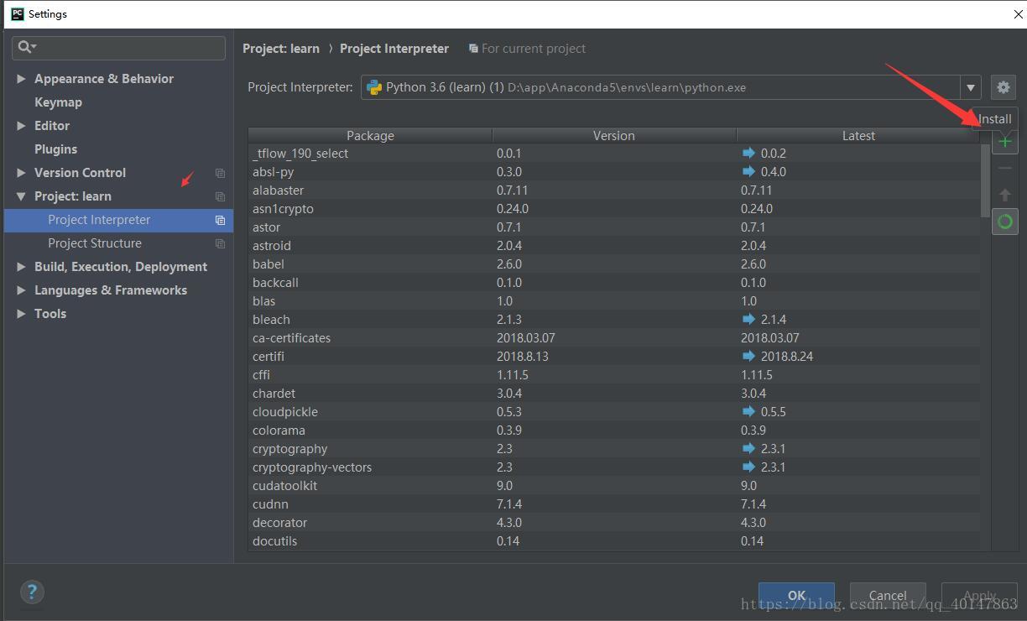Expand Build, Execution, Deployment section
Screen dimensions: 1027x621
click(x=21, y=267)
